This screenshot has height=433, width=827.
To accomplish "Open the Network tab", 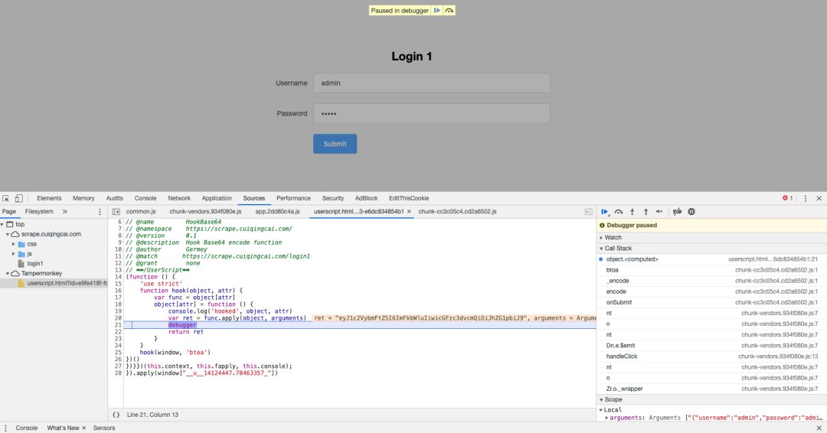I will [179, 199].
